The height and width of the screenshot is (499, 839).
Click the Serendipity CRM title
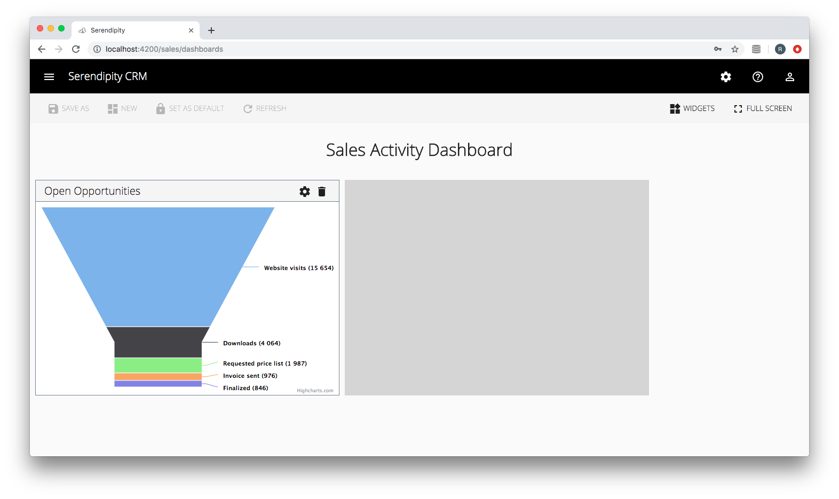(108, 76)
